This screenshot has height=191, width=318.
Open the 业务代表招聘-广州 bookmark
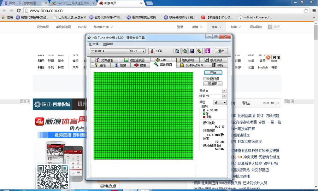[106, 17]
